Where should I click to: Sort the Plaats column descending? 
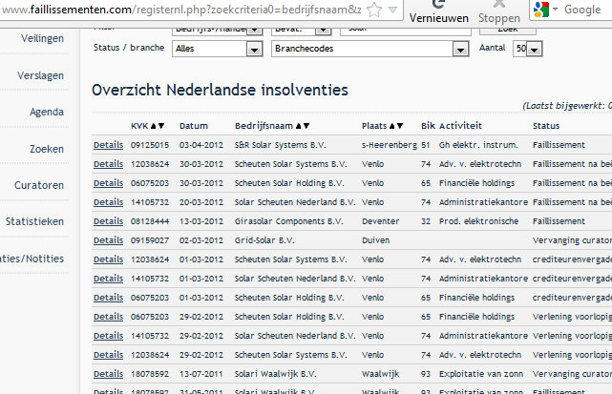point(400,126)
